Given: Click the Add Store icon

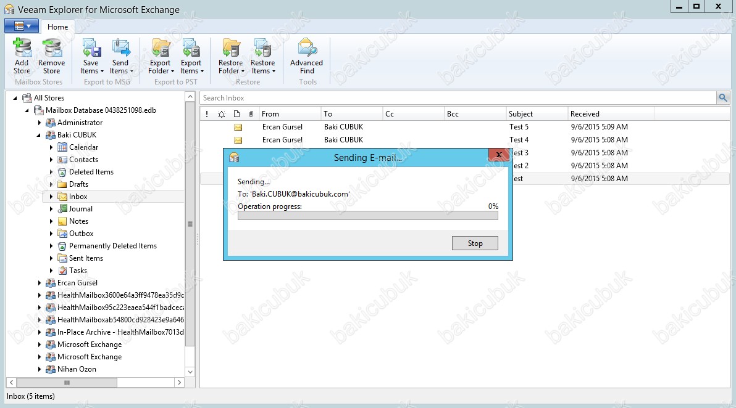Looking at the screenshot, I should point(22,48).
